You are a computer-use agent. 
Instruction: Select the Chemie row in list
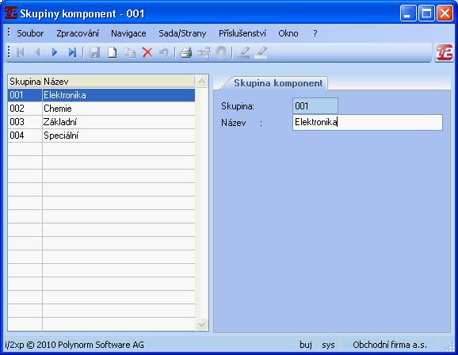tap(101, 109)
